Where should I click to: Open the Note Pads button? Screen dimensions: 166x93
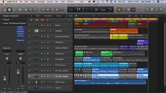tap(152, 10)
